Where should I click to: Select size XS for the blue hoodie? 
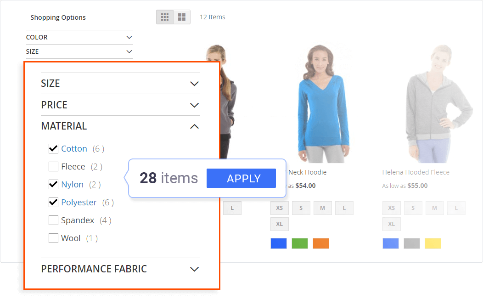point(279,208)
